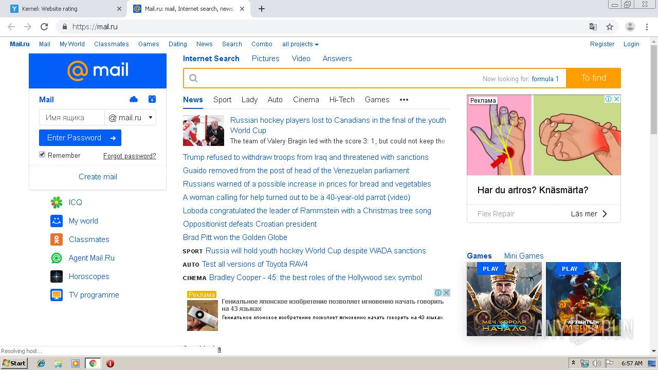Screen dimensions: 658x370
Task: Click the formula 1 search suggestion
Action: 545,79
